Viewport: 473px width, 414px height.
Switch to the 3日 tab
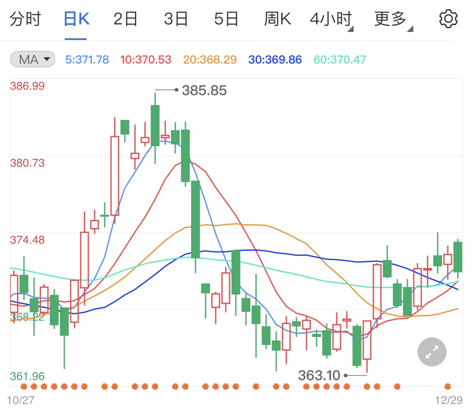point(176,19)
